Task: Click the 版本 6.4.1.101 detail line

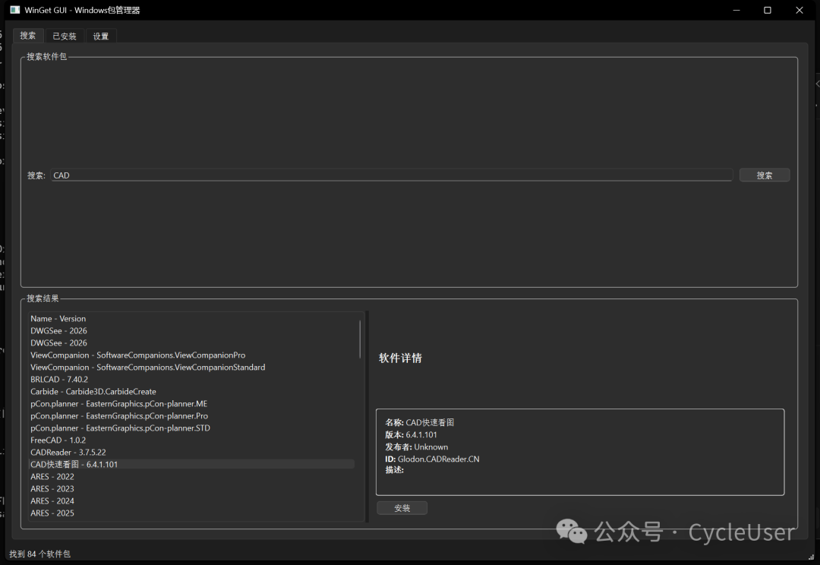Action: pos(411,434)
